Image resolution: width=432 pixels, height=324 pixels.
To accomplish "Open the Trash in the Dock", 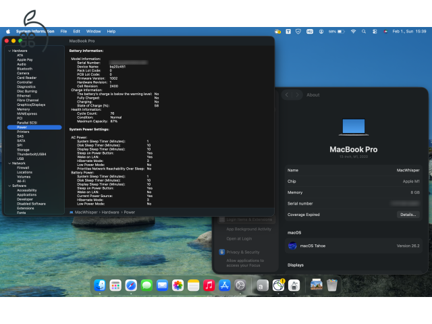I will point(332,285).
